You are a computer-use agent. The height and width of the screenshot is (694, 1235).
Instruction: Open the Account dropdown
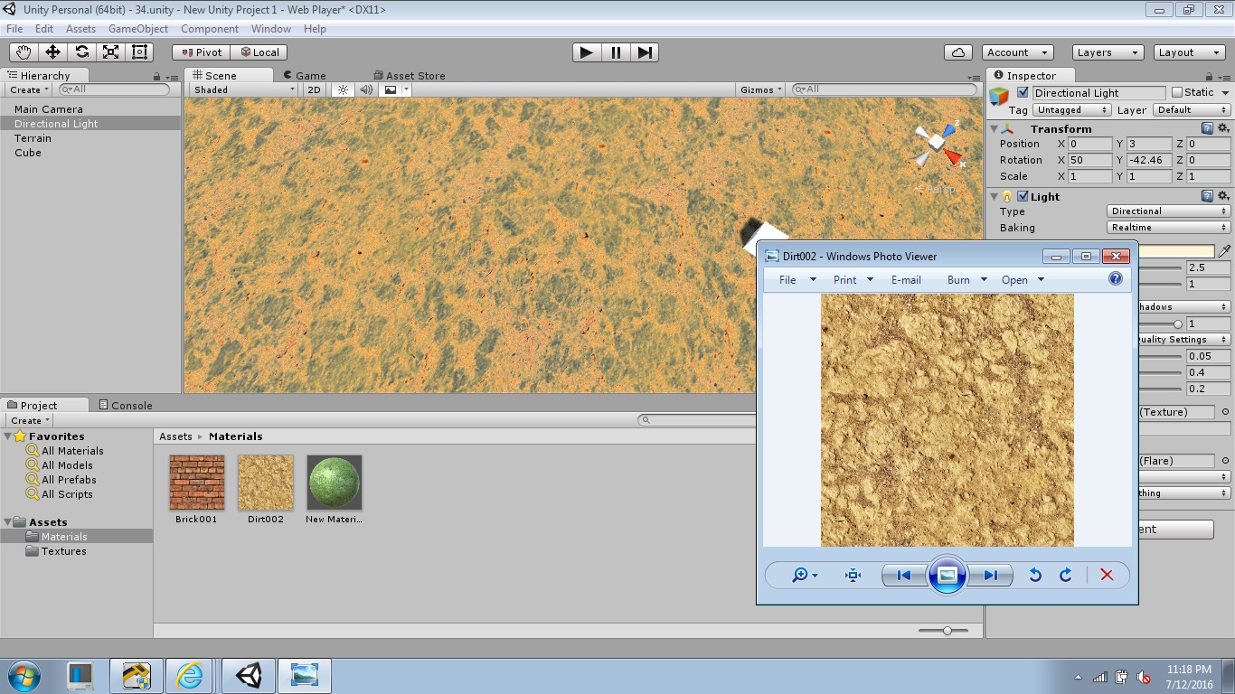click(1017, 52)
